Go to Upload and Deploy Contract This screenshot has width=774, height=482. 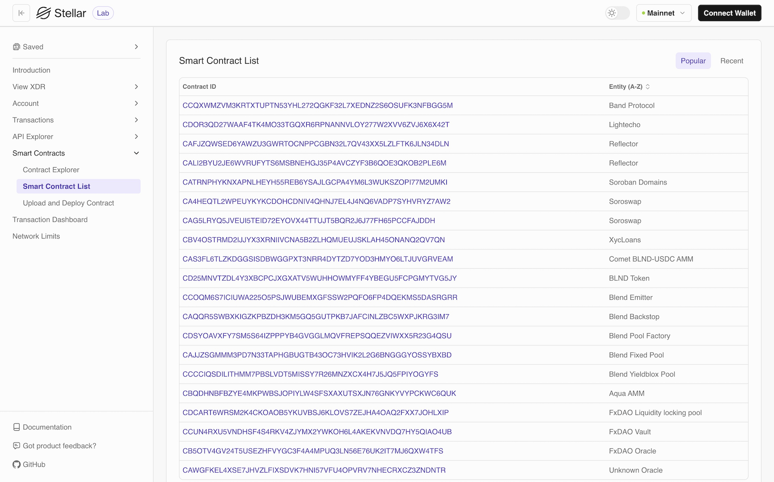pos(68,203)
